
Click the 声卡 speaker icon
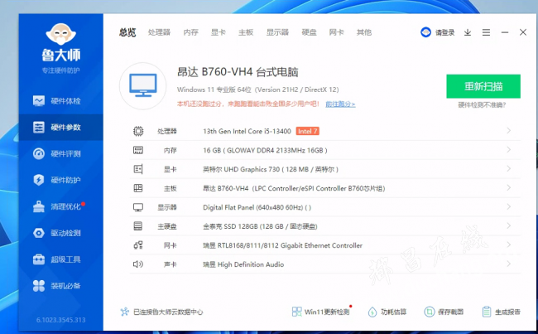click(x=138, y=264)
